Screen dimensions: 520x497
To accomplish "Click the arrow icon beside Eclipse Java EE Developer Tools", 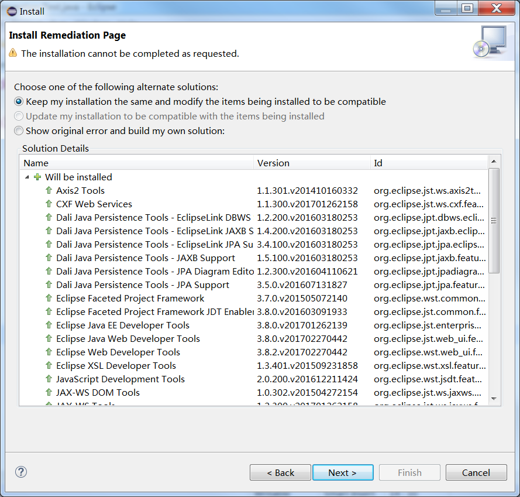I will pos(49,325).
